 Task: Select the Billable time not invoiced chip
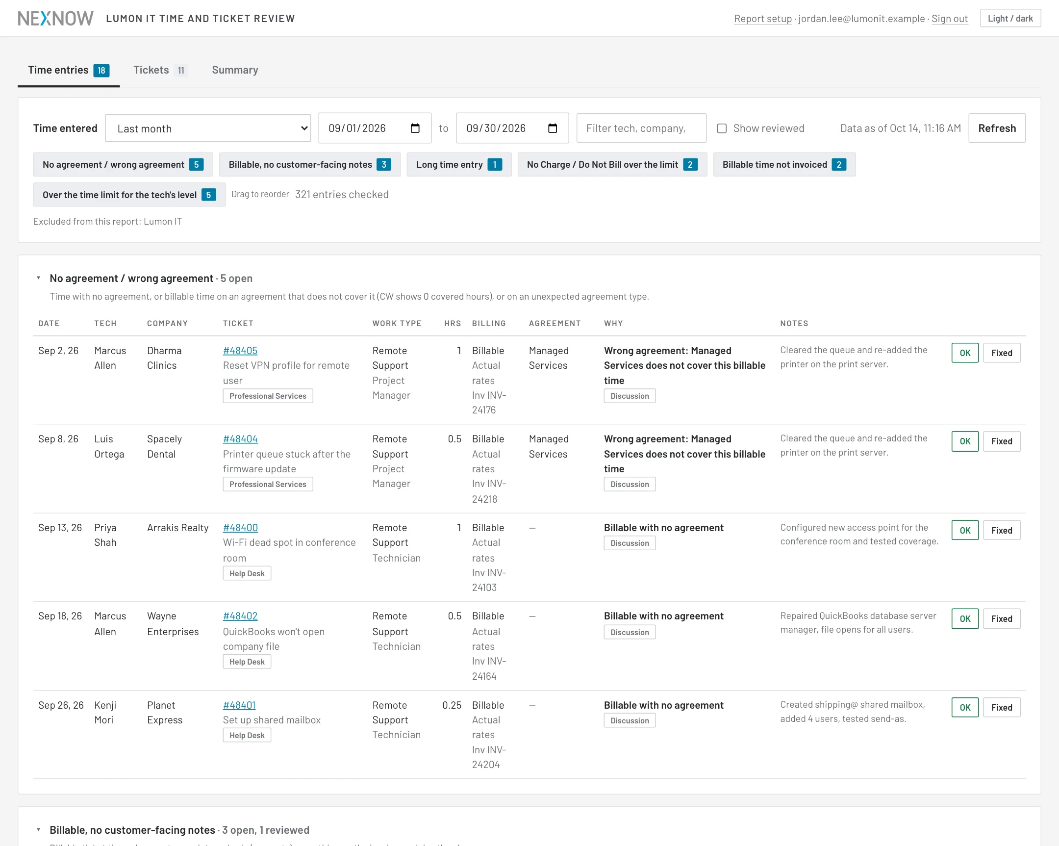[784, 165]
